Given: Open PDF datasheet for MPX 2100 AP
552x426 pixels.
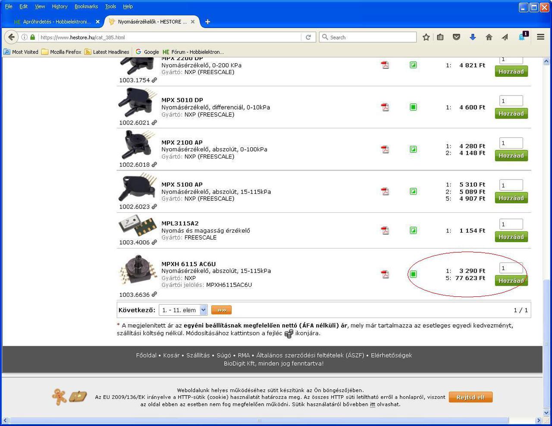Looking at the screenshot, I should [x=385, y=149].
